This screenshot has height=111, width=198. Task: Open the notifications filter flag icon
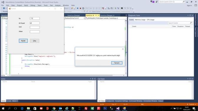coord(152,2)
